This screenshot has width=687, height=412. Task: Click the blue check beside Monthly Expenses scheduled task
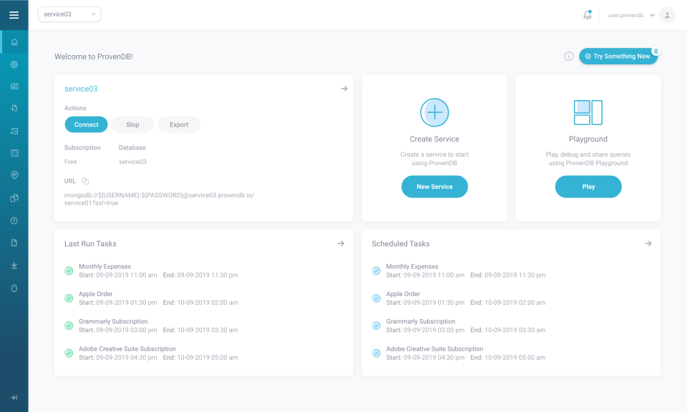click(376, 270)
